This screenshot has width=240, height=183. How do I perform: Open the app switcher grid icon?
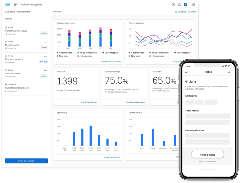[194, 5]
